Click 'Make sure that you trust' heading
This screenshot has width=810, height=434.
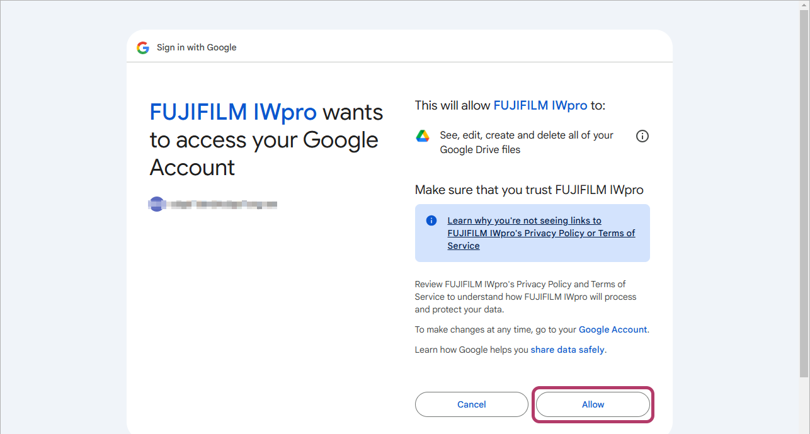pyautogui.click(x=528, y=190)
